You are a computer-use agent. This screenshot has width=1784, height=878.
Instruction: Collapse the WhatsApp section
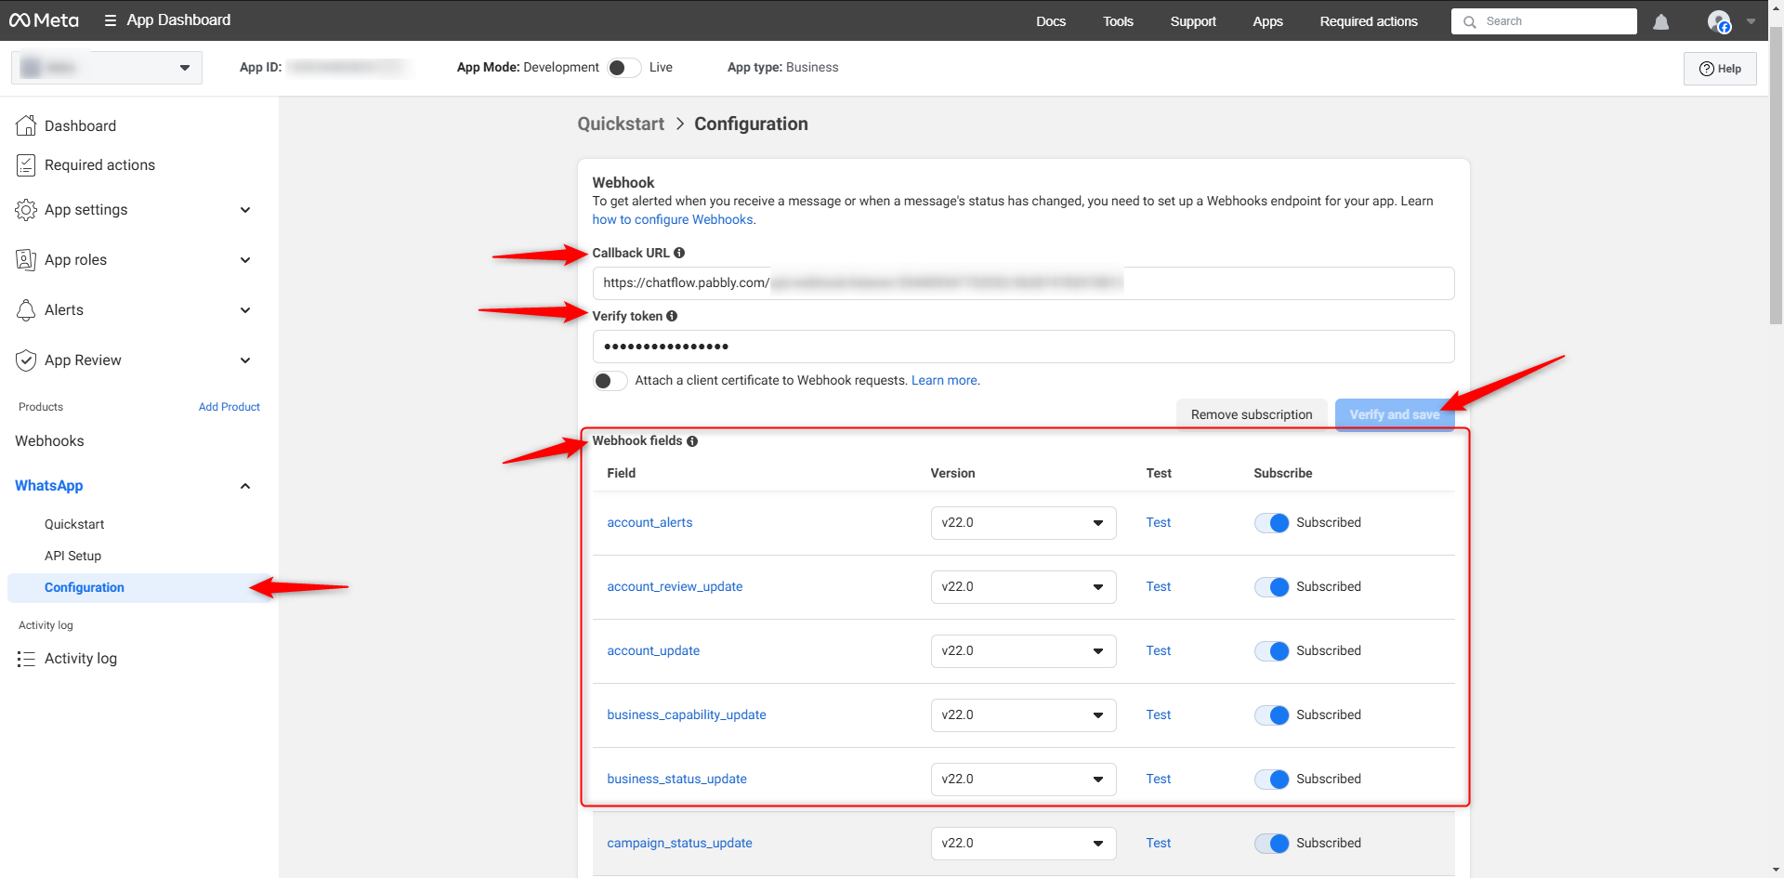(x=245, y=486)
